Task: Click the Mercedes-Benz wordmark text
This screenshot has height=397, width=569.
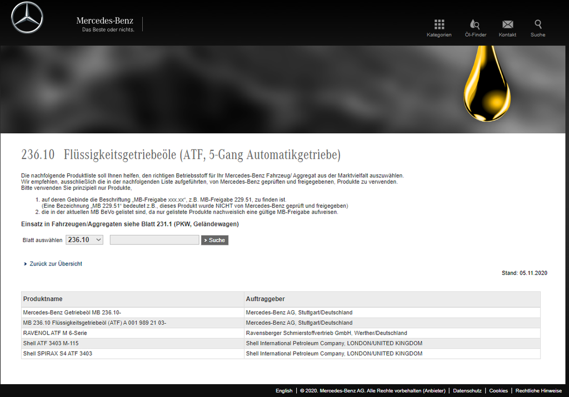Action: tap(105, 21)
